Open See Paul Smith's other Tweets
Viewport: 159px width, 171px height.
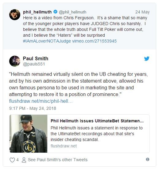coord(58,160)
